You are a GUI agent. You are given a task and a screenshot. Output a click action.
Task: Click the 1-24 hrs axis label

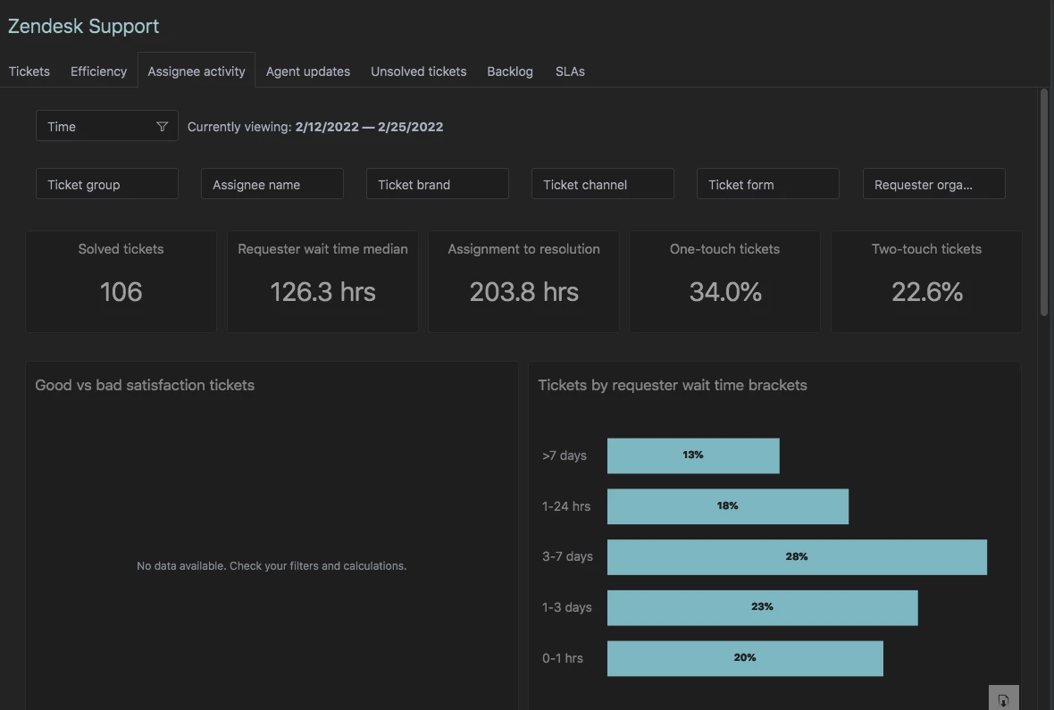(566, 506)
